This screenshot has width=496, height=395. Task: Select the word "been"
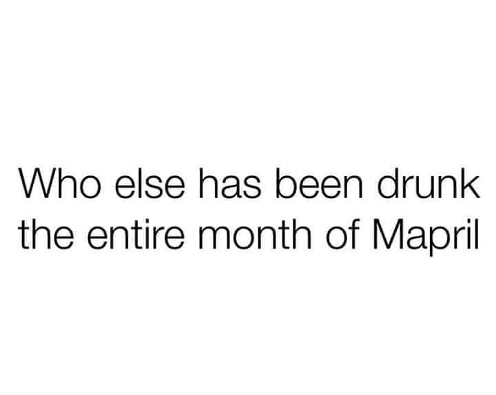[319, 183]
